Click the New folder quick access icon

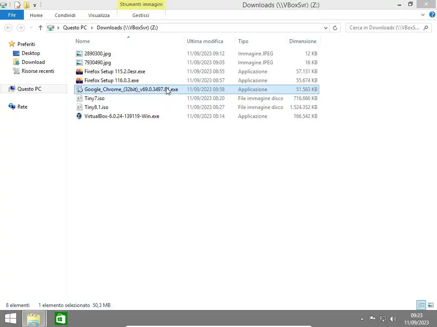pos(26,5)
